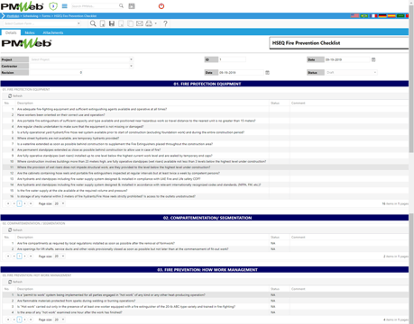The image size is (414, 324).
Task: Print the checklist with the printer icon
Action: (149, 23)
